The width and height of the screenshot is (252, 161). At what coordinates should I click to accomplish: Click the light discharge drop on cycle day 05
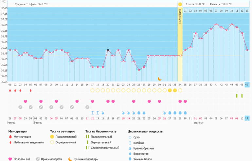pyautogui.click(x=31, y=90)
